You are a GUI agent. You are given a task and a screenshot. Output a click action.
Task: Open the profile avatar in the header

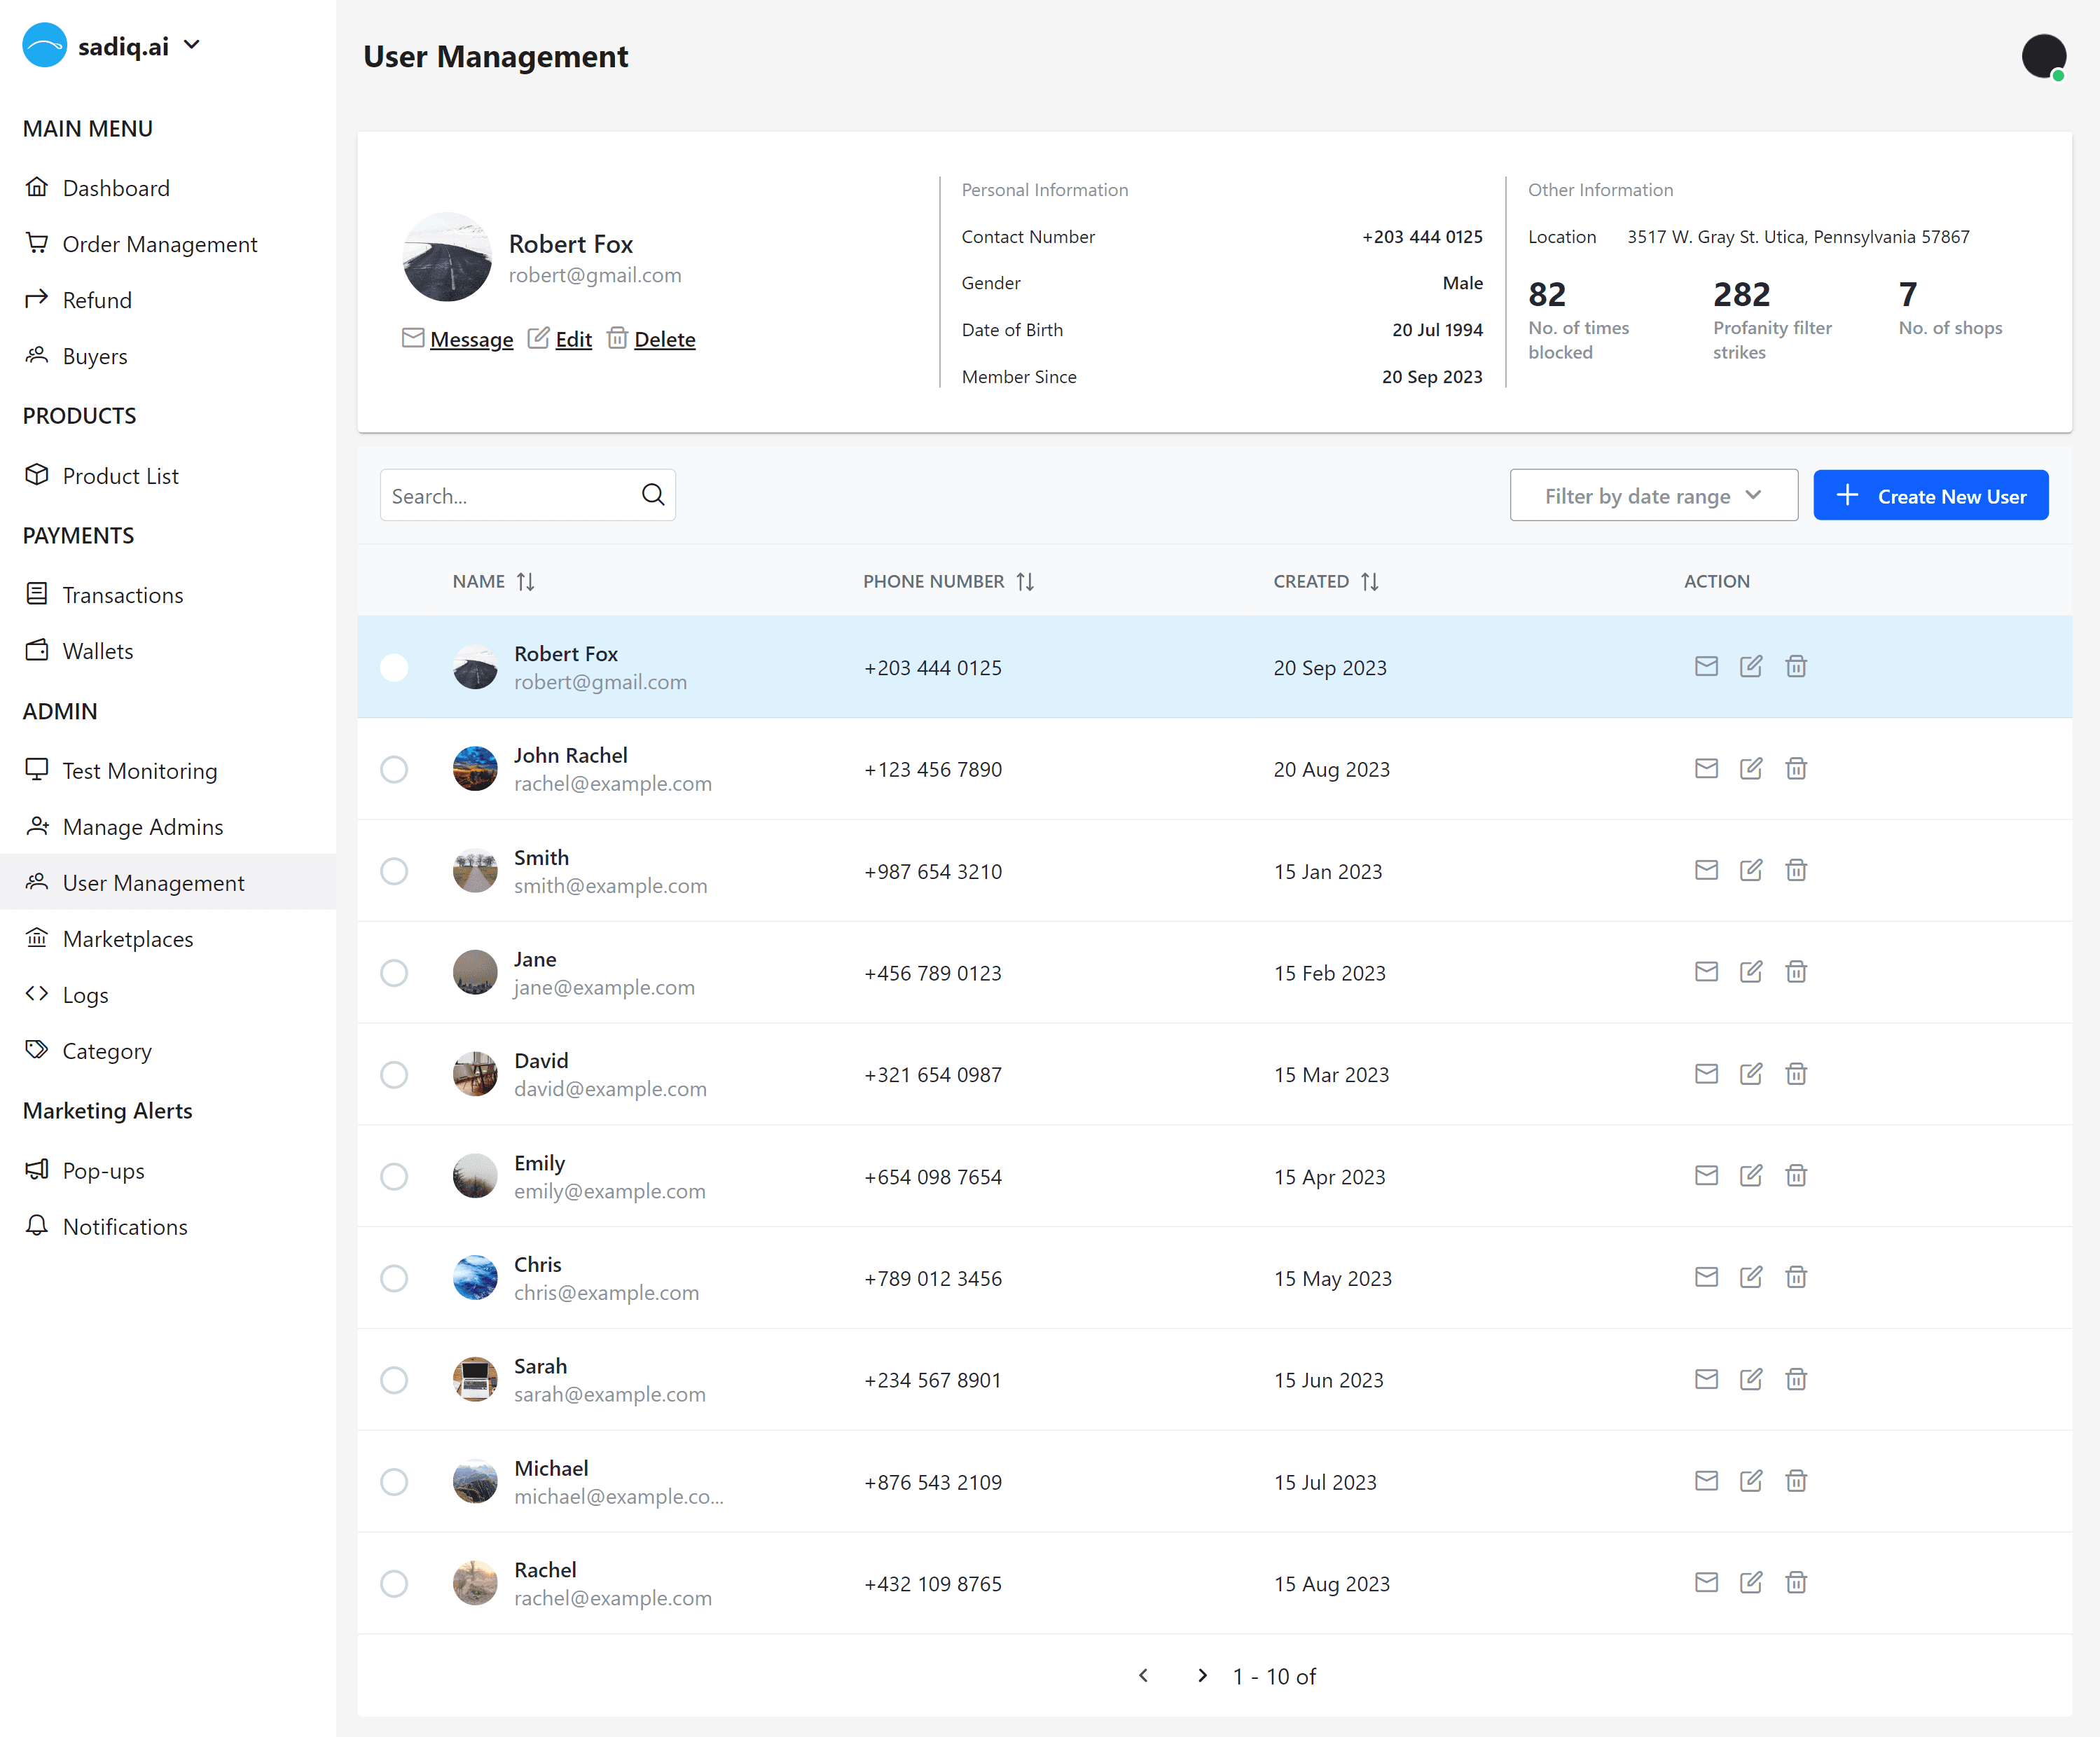[x=2043, y=57]
